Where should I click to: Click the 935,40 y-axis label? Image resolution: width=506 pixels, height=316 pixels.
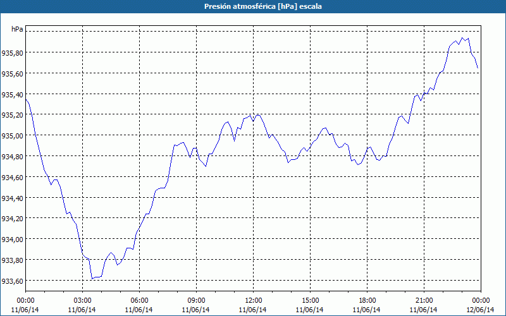(12, 95)
